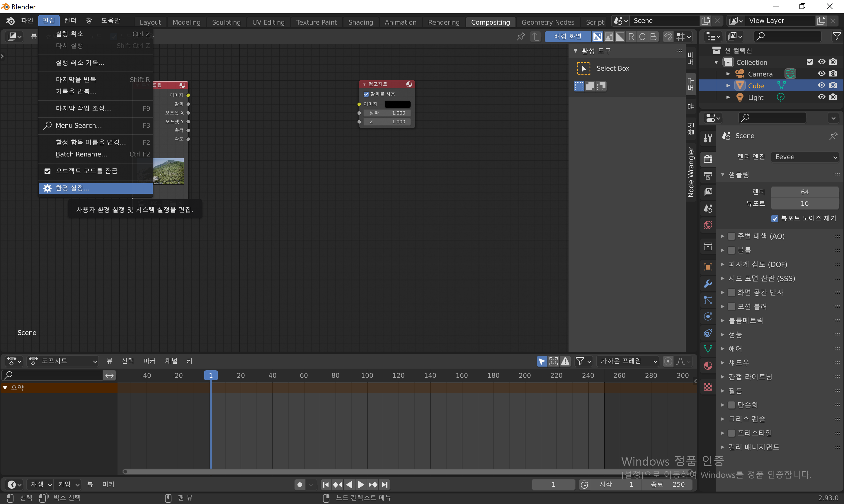Click the Select Box tool icon
844x504 pixels.
[x=583, y=68]
